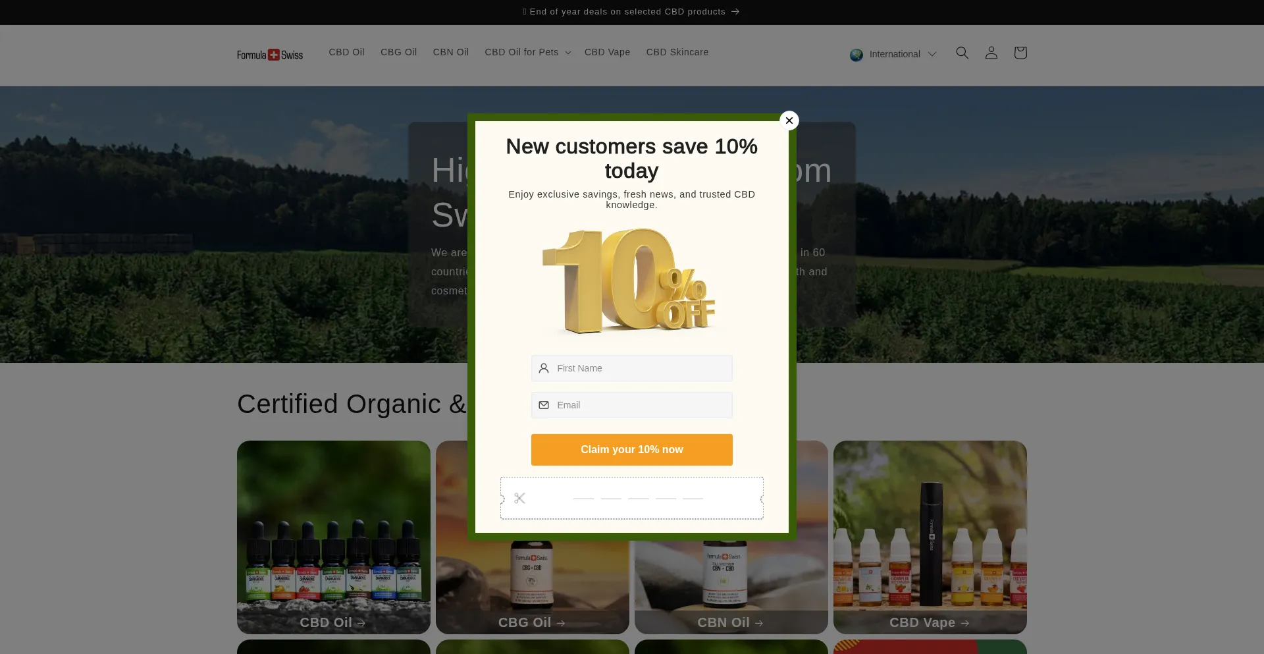1264x654 pixels.
Task: Open the CBD Vape category thumbnail
Action: [x=930, y=537]
